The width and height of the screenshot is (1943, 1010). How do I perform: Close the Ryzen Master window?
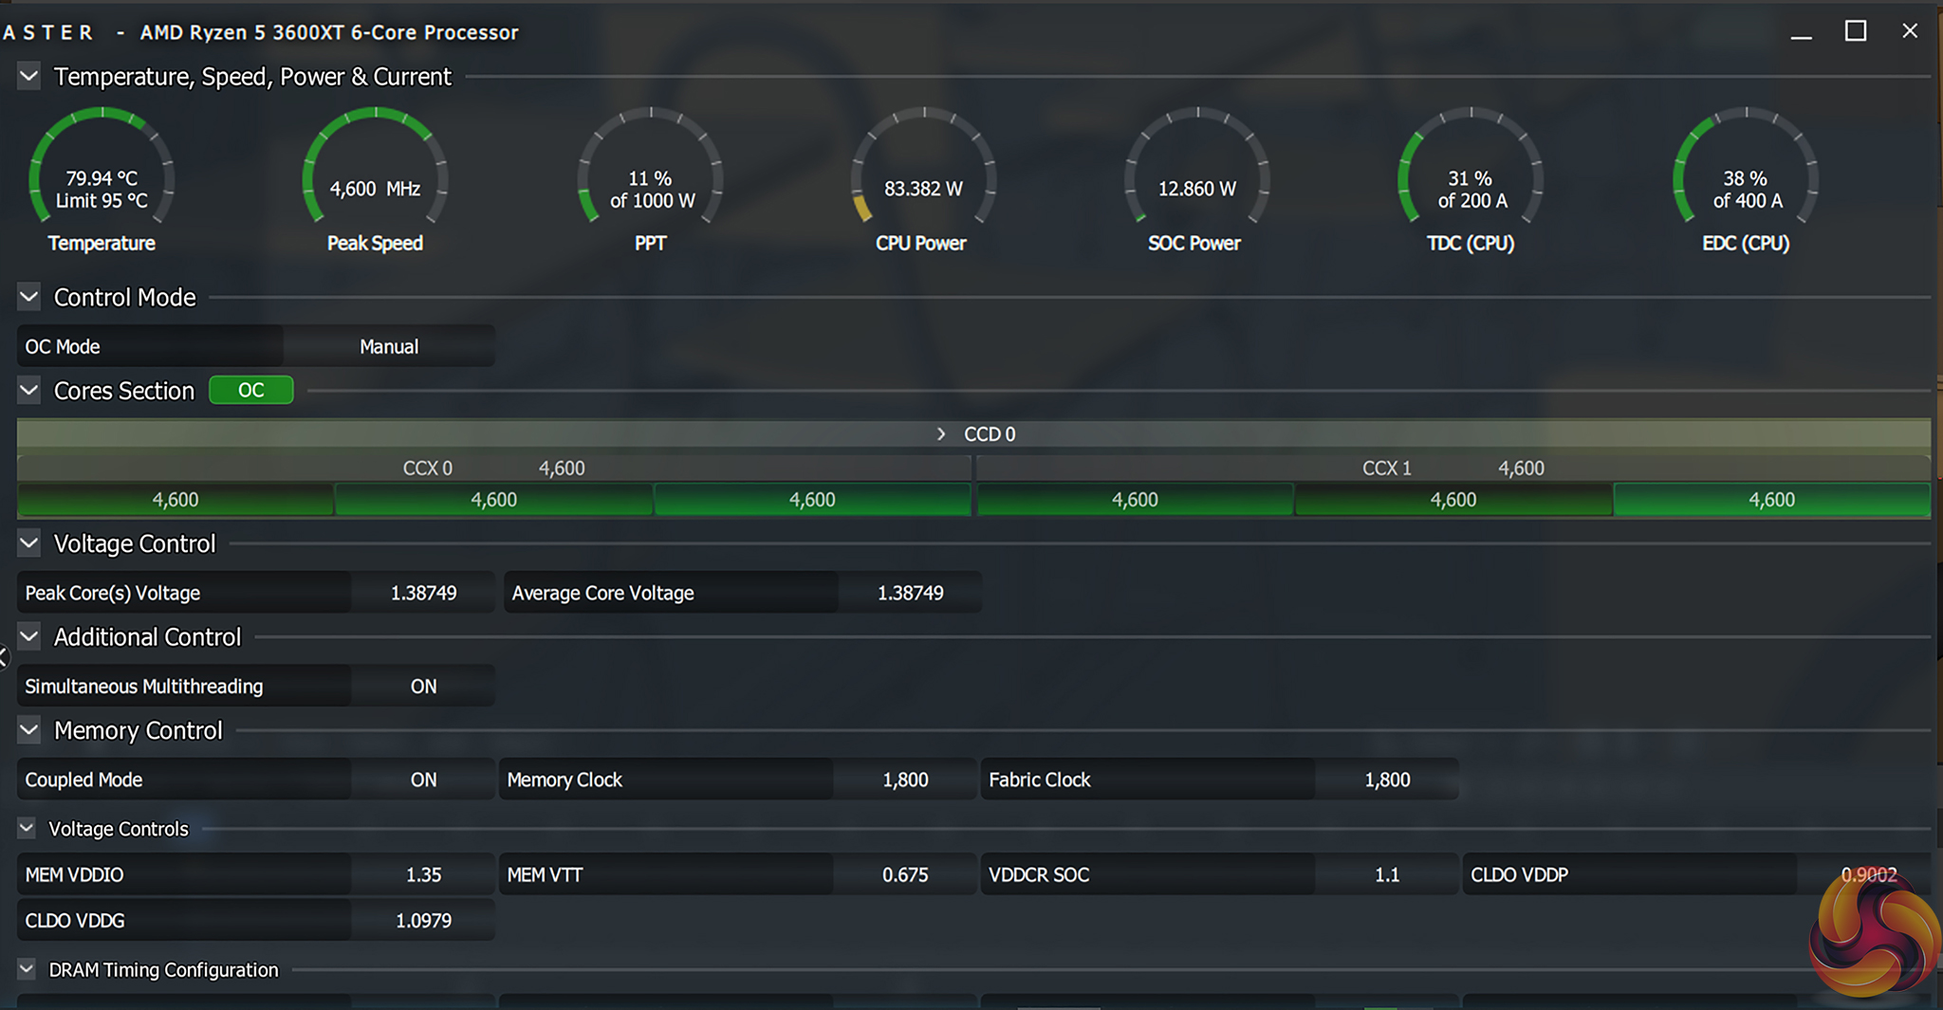tap(1911, 31)
